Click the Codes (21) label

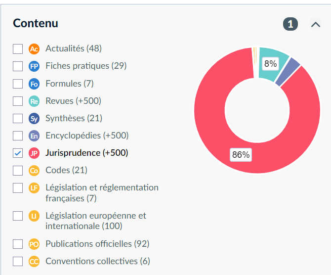[x=67, y=170]
